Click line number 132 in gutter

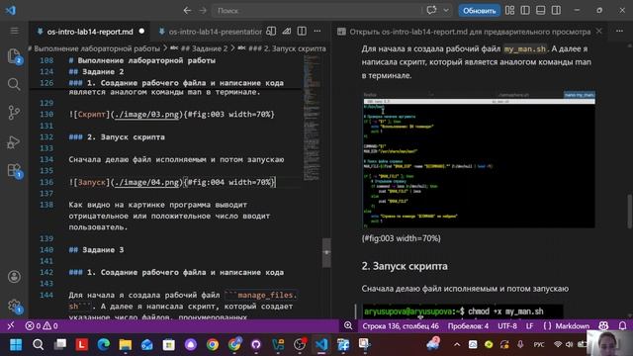(x=46, y=136)
